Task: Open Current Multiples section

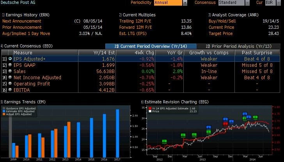Action: 137,15
